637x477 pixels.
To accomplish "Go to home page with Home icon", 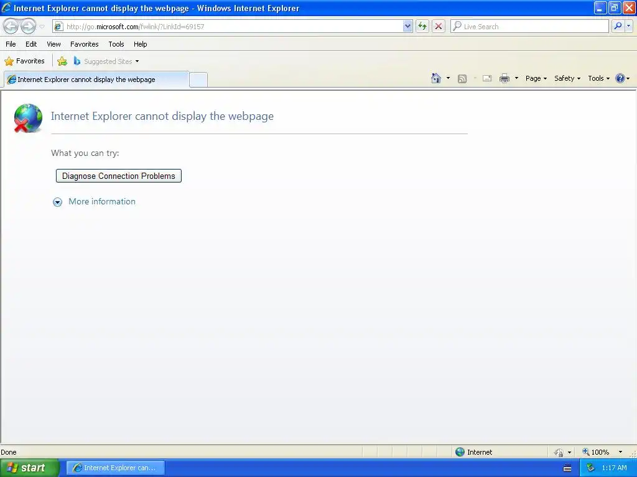I will (436, 78).
